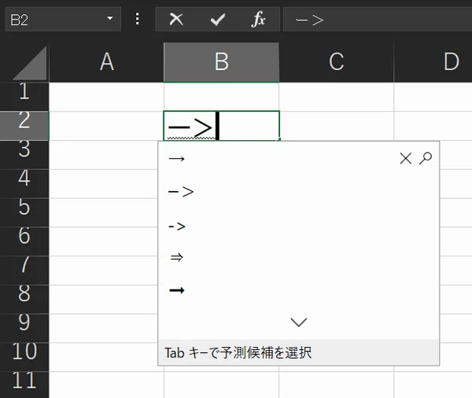Select the entire sheet with the corner triangle

point(30,63)
